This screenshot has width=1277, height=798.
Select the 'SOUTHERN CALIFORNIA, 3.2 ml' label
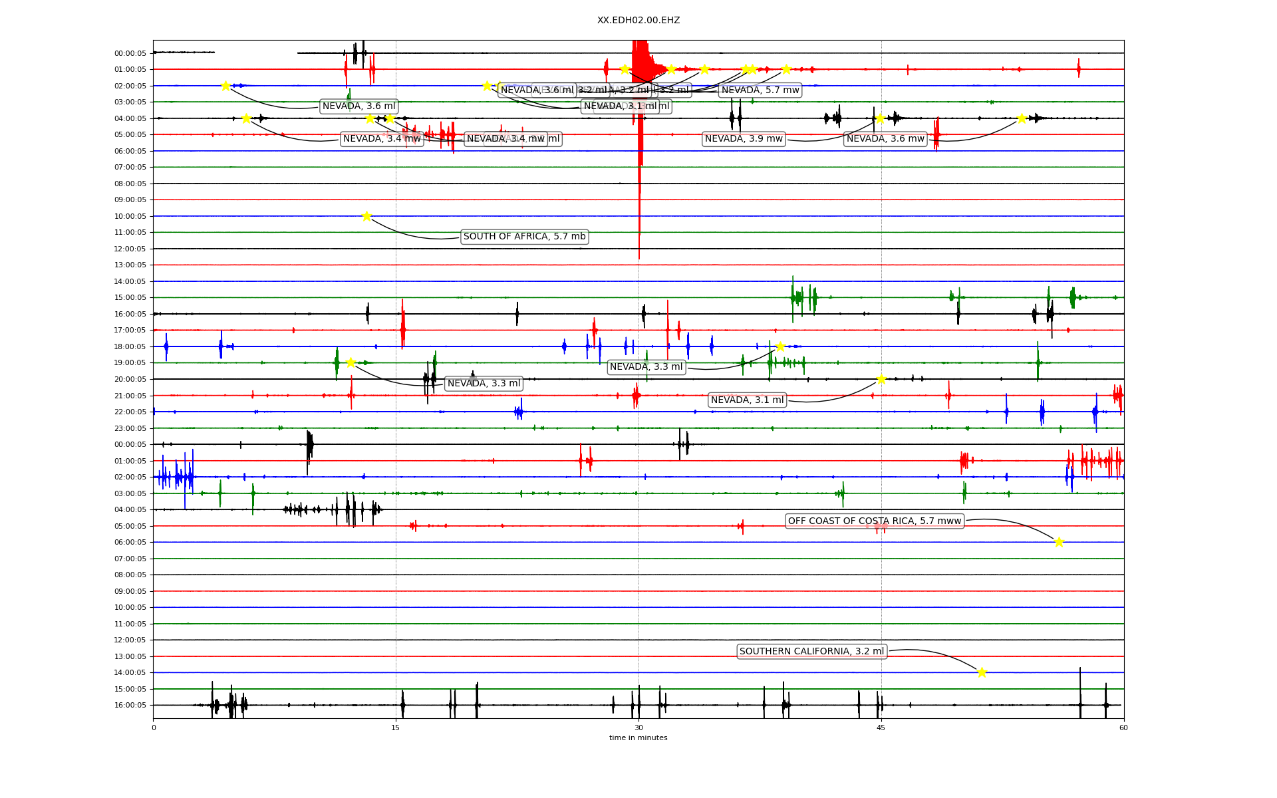(x=811, y=652)
